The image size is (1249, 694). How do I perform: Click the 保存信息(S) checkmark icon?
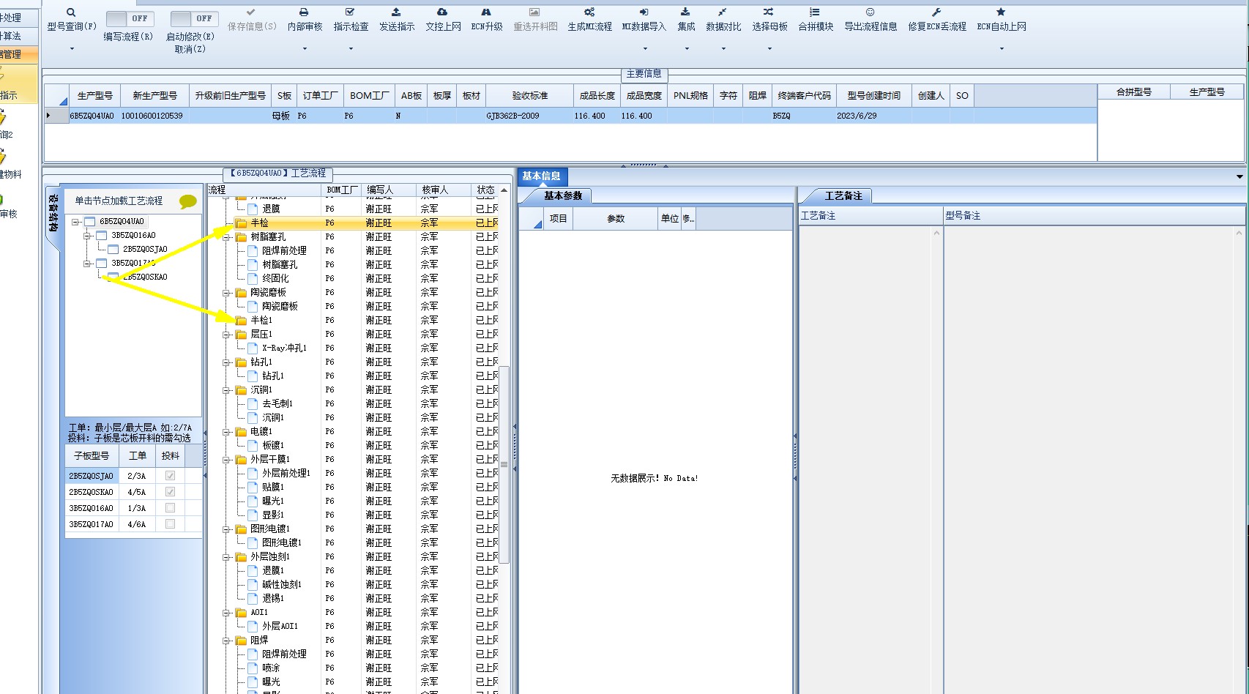click(x=251, y=12)
